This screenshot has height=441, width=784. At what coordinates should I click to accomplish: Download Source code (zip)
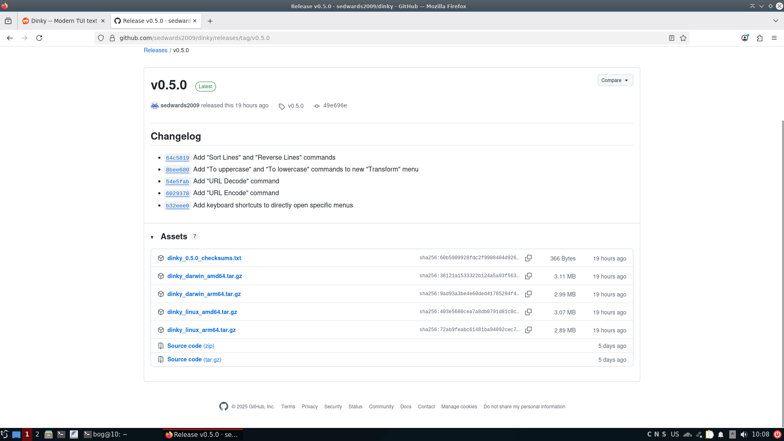click(x=191, y=346)
